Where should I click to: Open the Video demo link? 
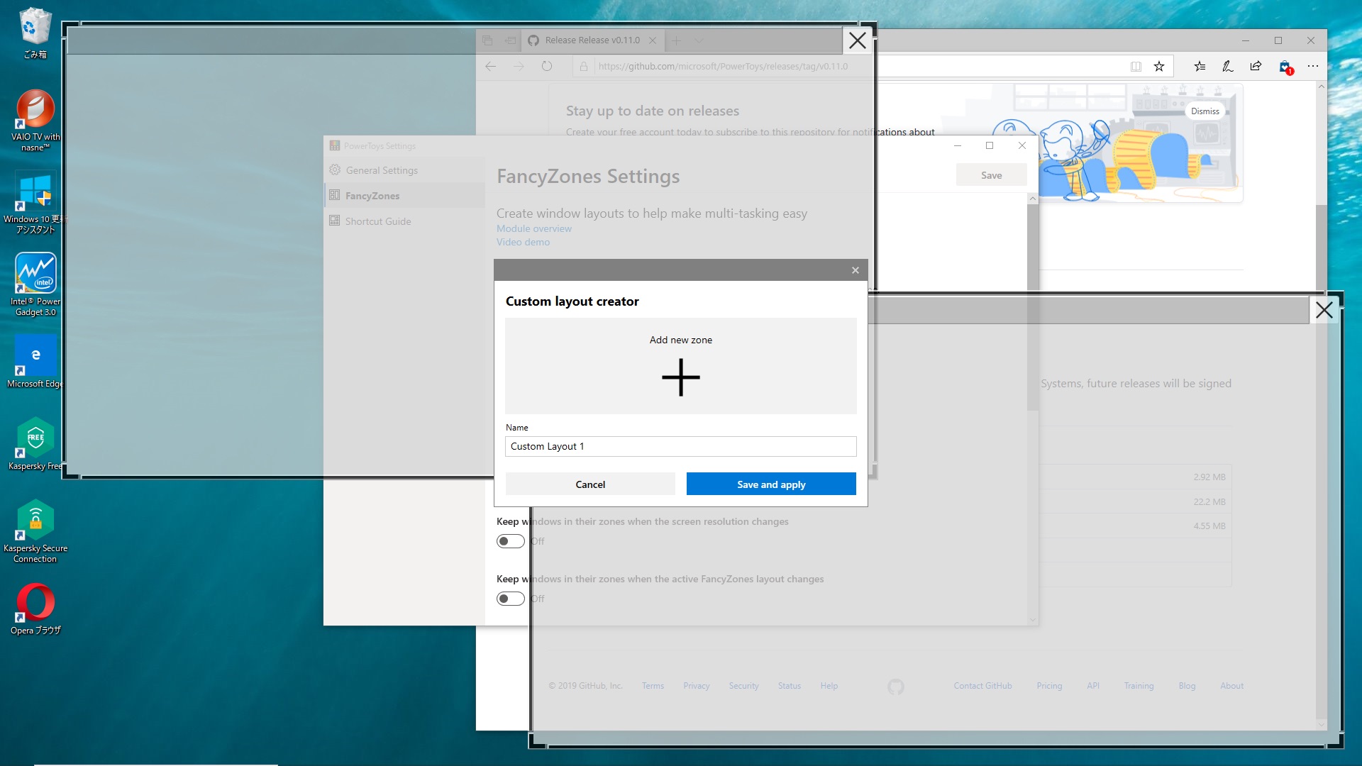523,242
